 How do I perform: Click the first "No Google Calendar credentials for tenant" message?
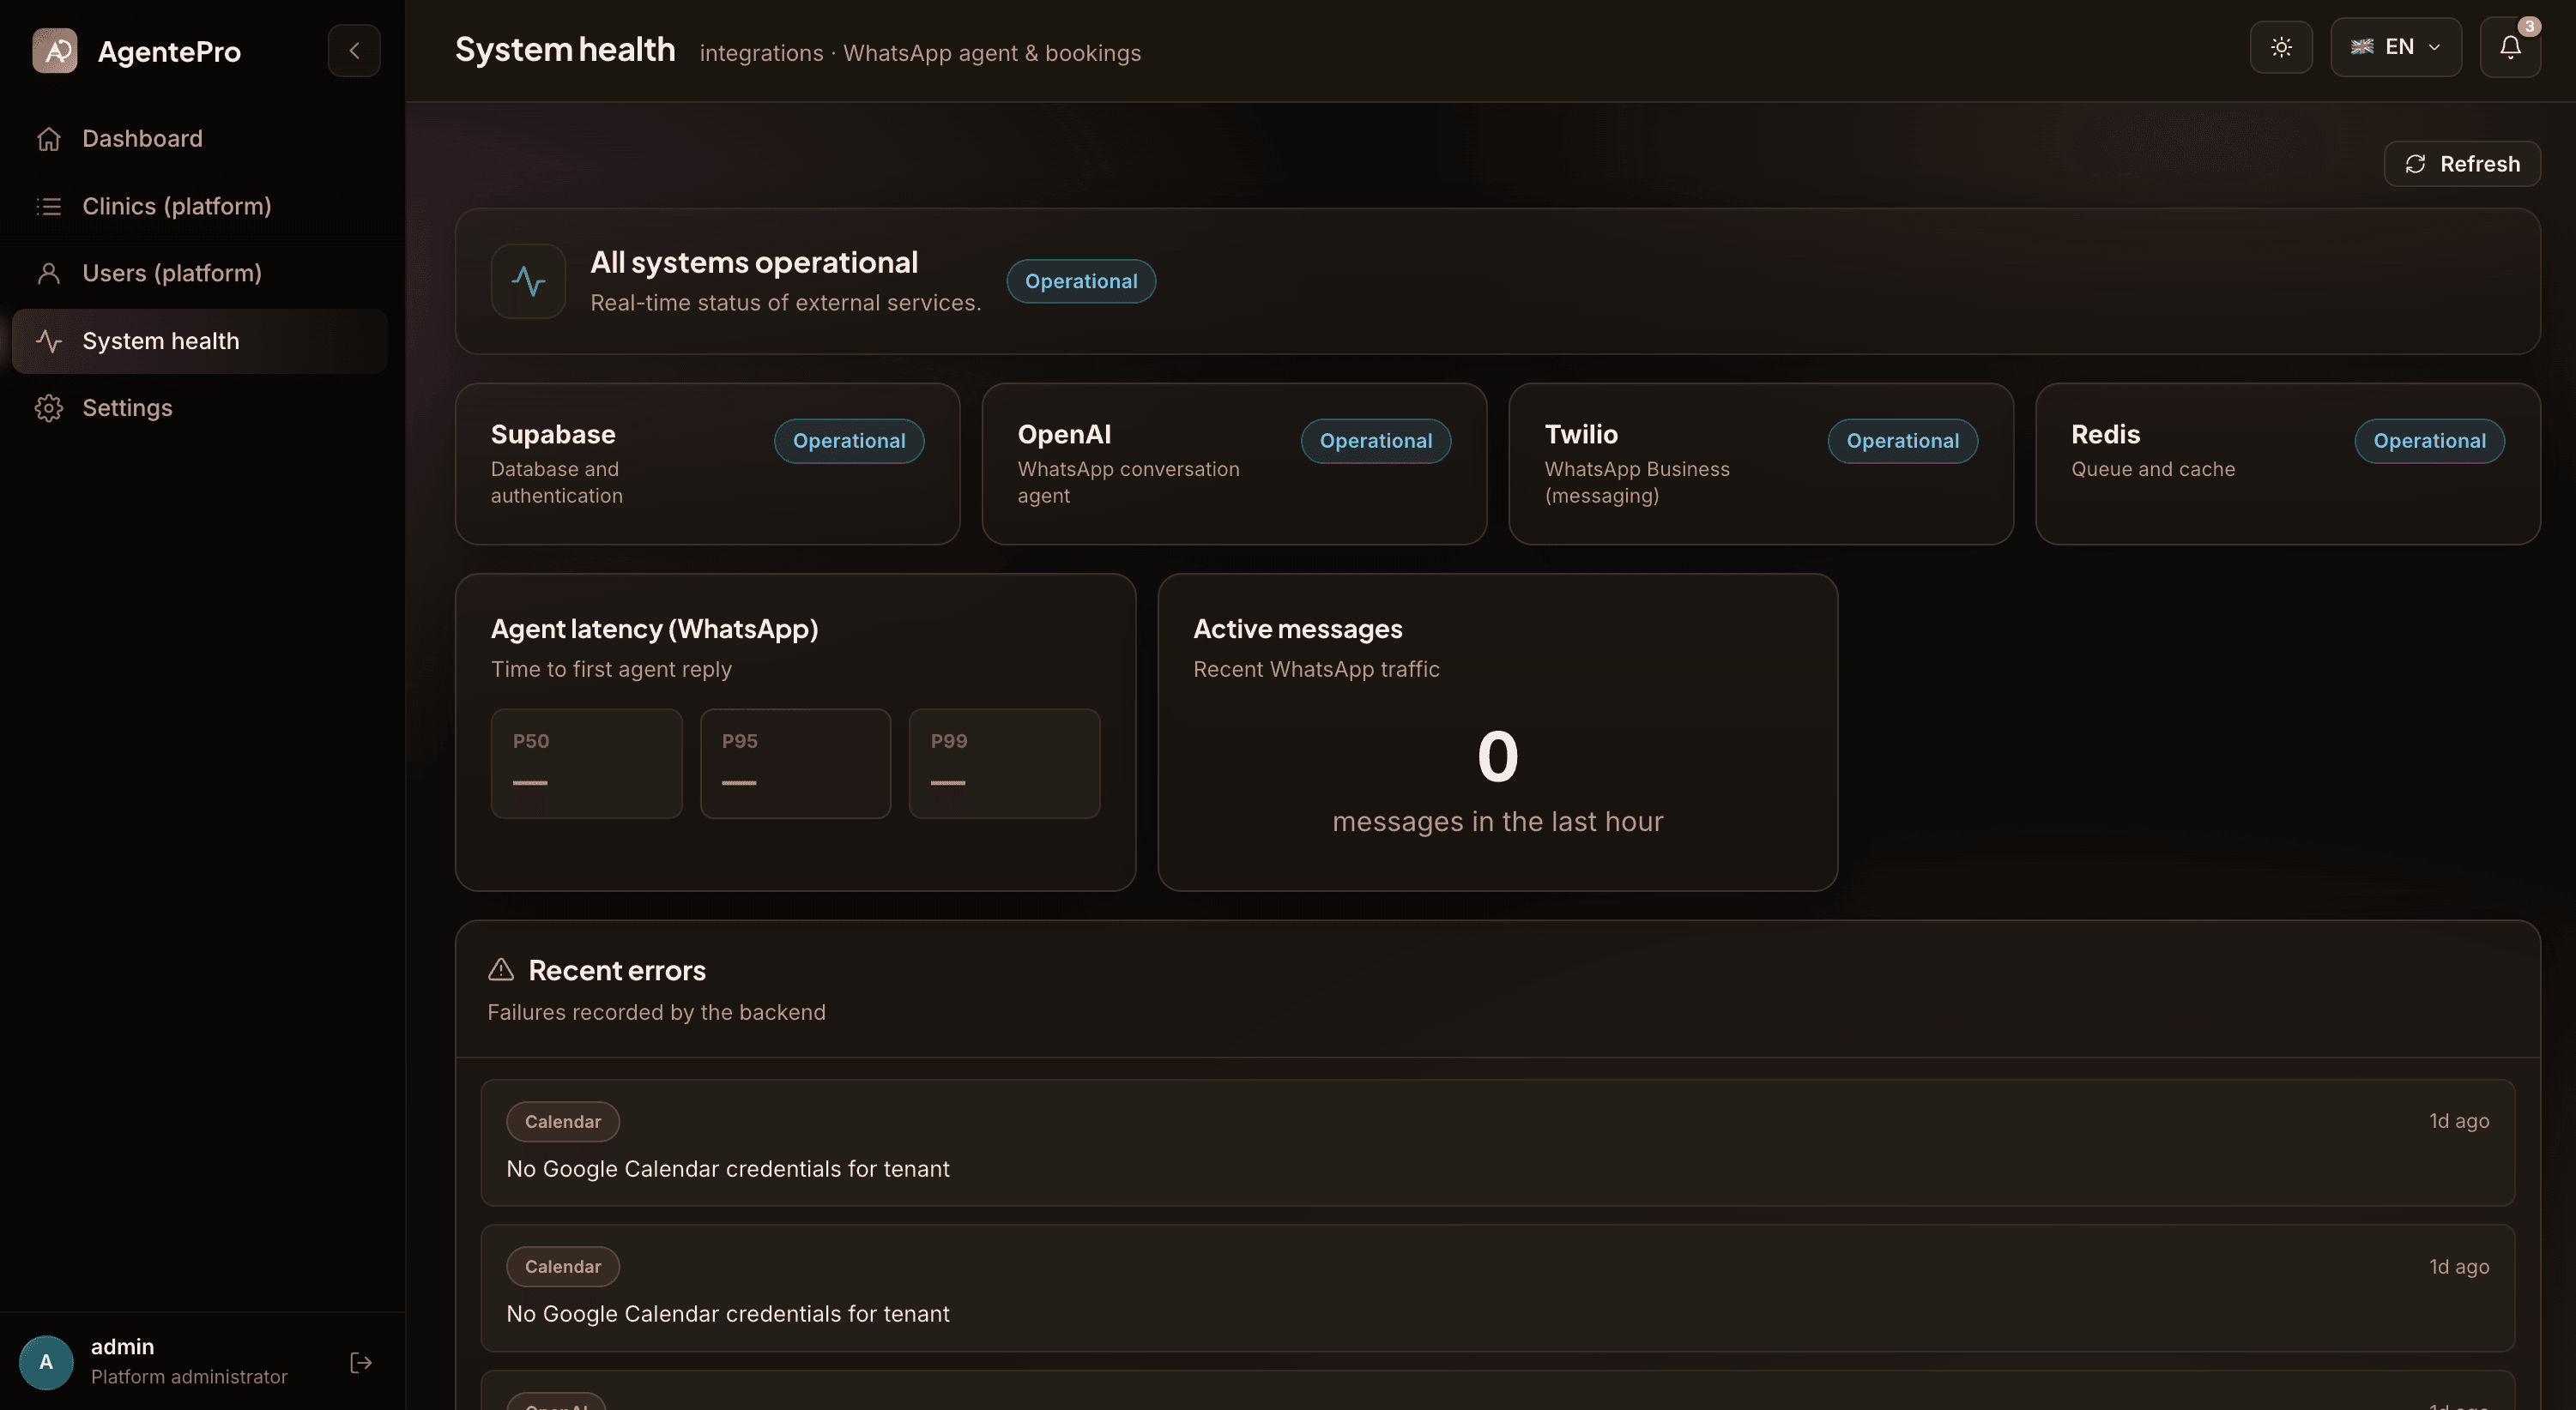(728, 1169)
